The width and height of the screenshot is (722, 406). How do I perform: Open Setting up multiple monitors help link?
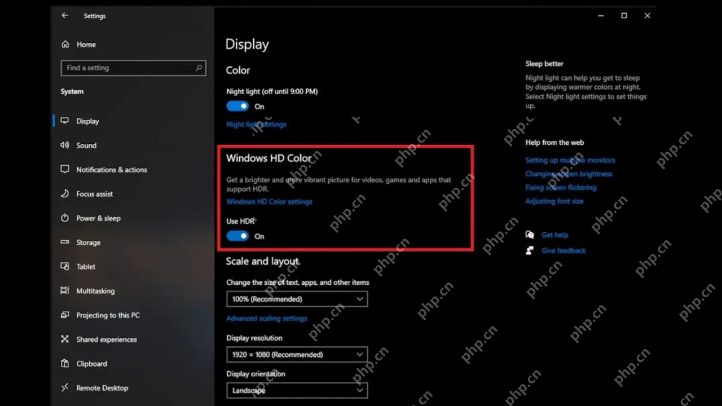570,160
